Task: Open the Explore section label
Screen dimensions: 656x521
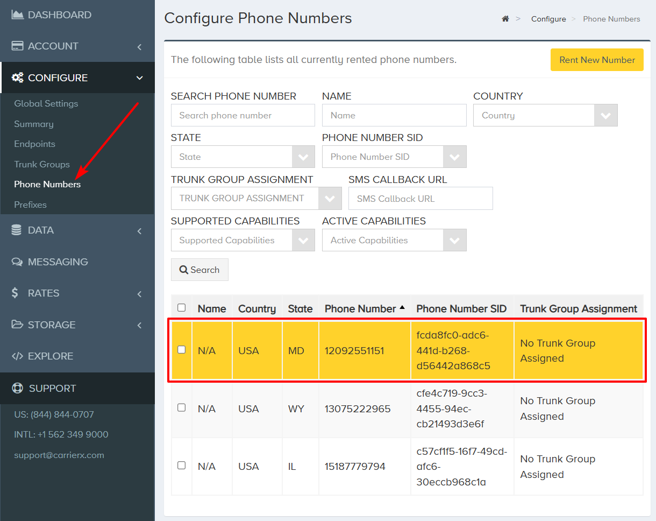Action: (x=51, y=356)
